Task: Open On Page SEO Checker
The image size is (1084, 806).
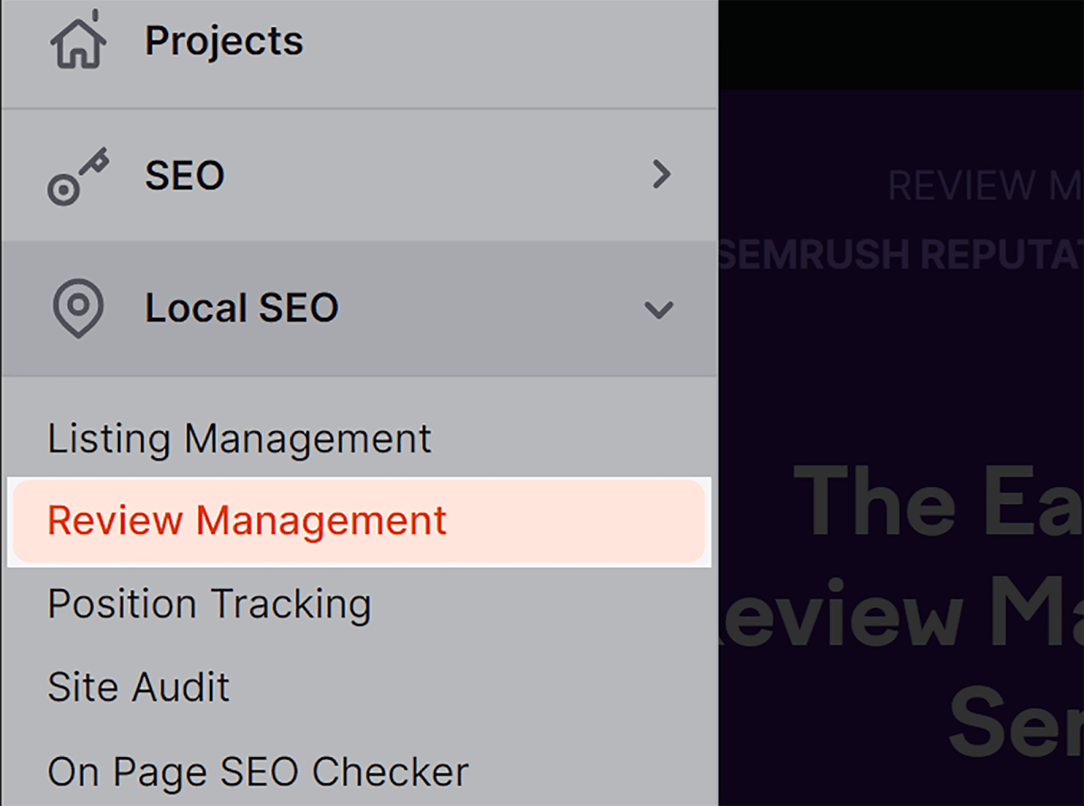Action: pos(257,769)
